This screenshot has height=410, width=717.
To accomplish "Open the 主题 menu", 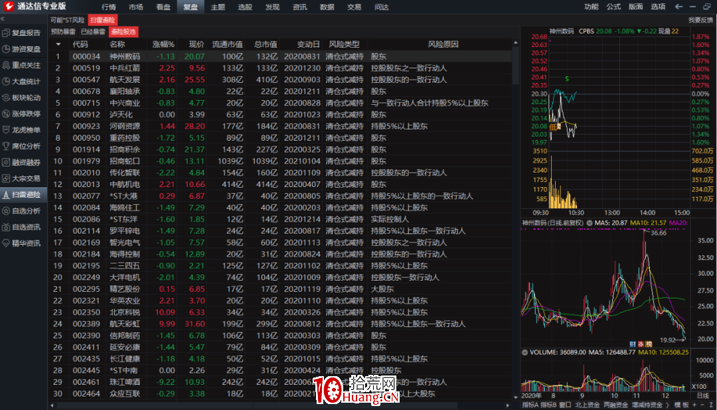I will click(x=218, y=7).
